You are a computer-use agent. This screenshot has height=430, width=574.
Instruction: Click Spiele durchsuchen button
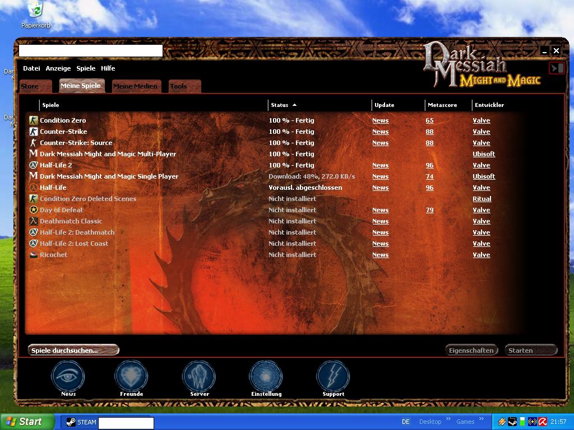73,350
